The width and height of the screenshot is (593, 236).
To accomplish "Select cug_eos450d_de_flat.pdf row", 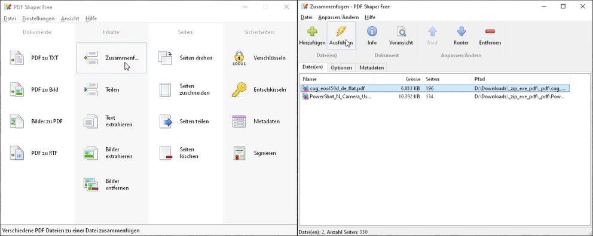I will pos(435,89).
